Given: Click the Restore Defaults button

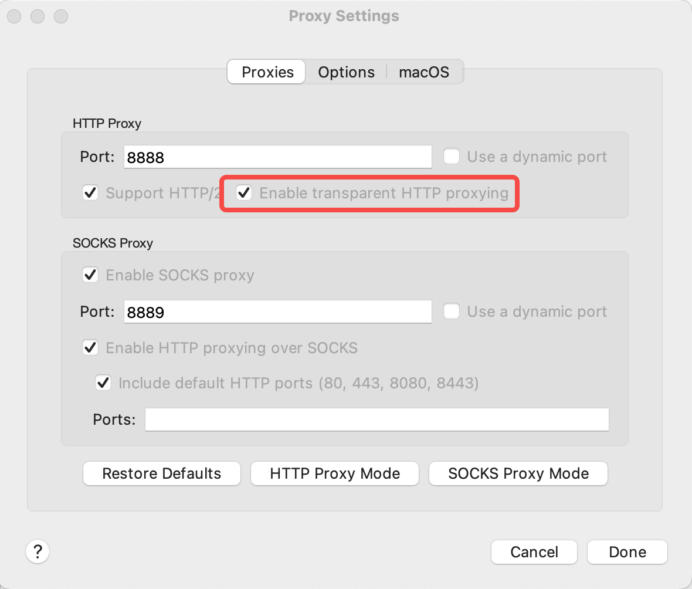Looking at the screenshot, I should point(162,473).
